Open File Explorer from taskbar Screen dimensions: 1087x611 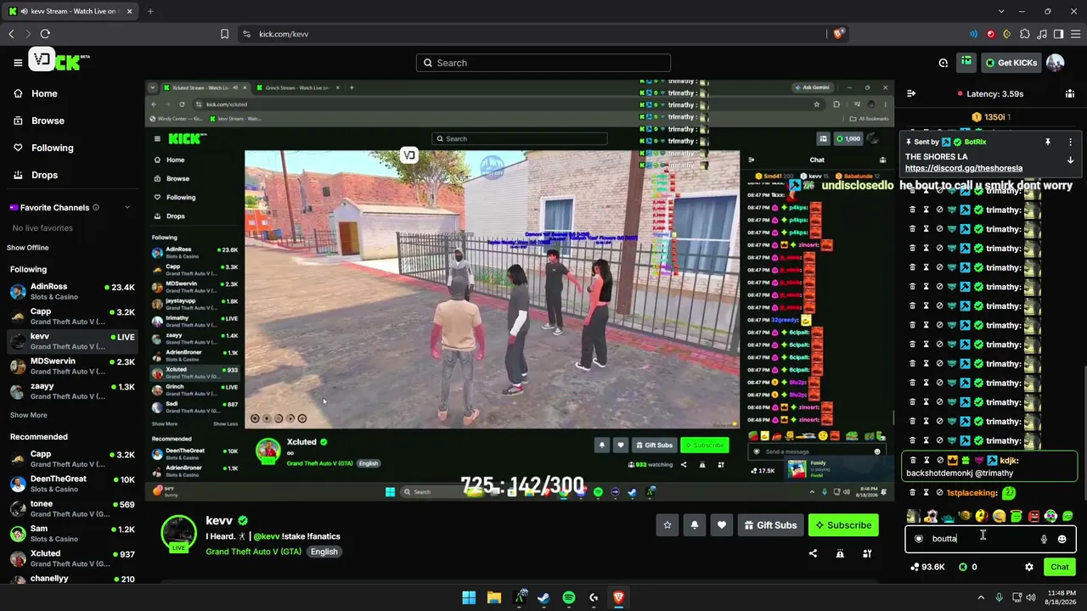[x=493, y=597]
